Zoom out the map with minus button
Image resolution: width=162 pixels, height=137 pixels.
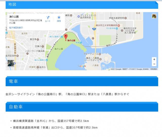(x=154, y=64)
